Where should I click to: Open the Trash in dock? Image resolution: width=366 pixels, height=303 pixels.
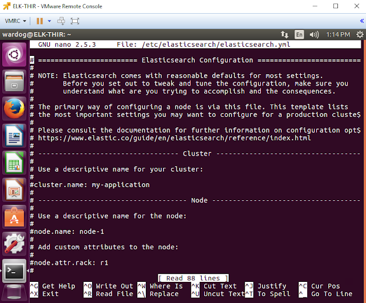(x=14, y=293)
